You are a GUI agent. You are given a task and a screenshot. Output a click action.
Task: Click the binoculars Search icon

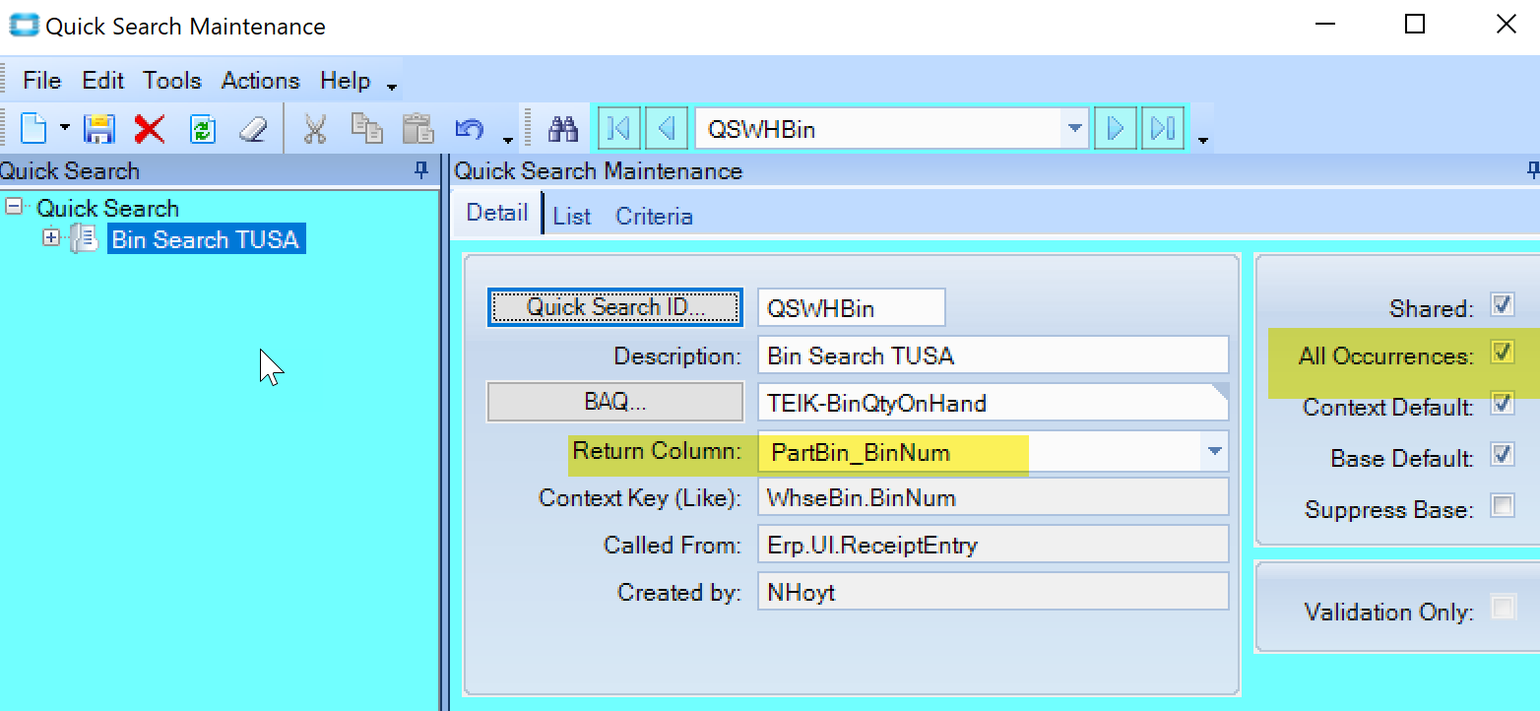(563, 129)
